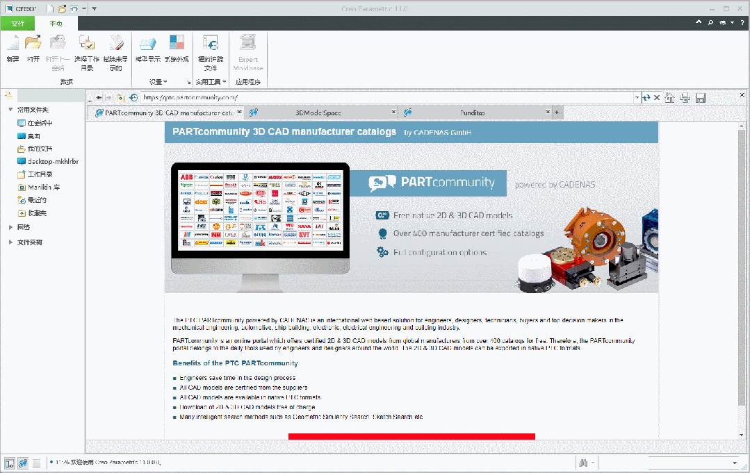
Task: Toggle browser display icon in status bar
Action: tap(22, 463)
